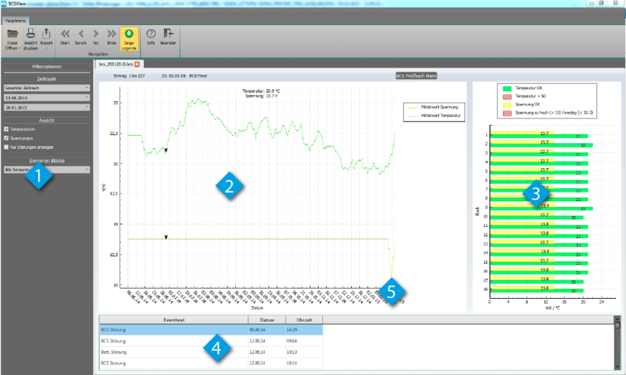Screen dimensions: 626x375
Task: Select the Hauptmenü ribbon tab
Action: [x=16, y=22]
